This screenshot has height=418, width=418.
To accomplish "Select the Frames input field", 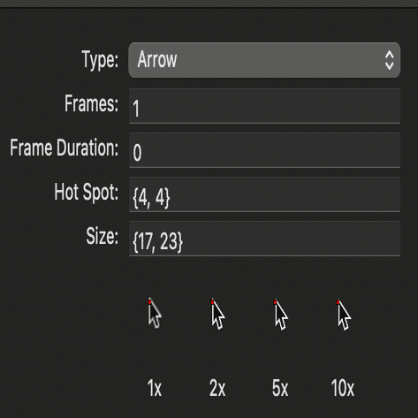I will click(264, 106).
